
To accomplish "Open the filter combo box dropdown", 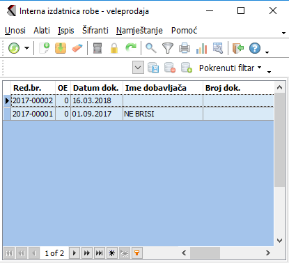I will 138,68.
